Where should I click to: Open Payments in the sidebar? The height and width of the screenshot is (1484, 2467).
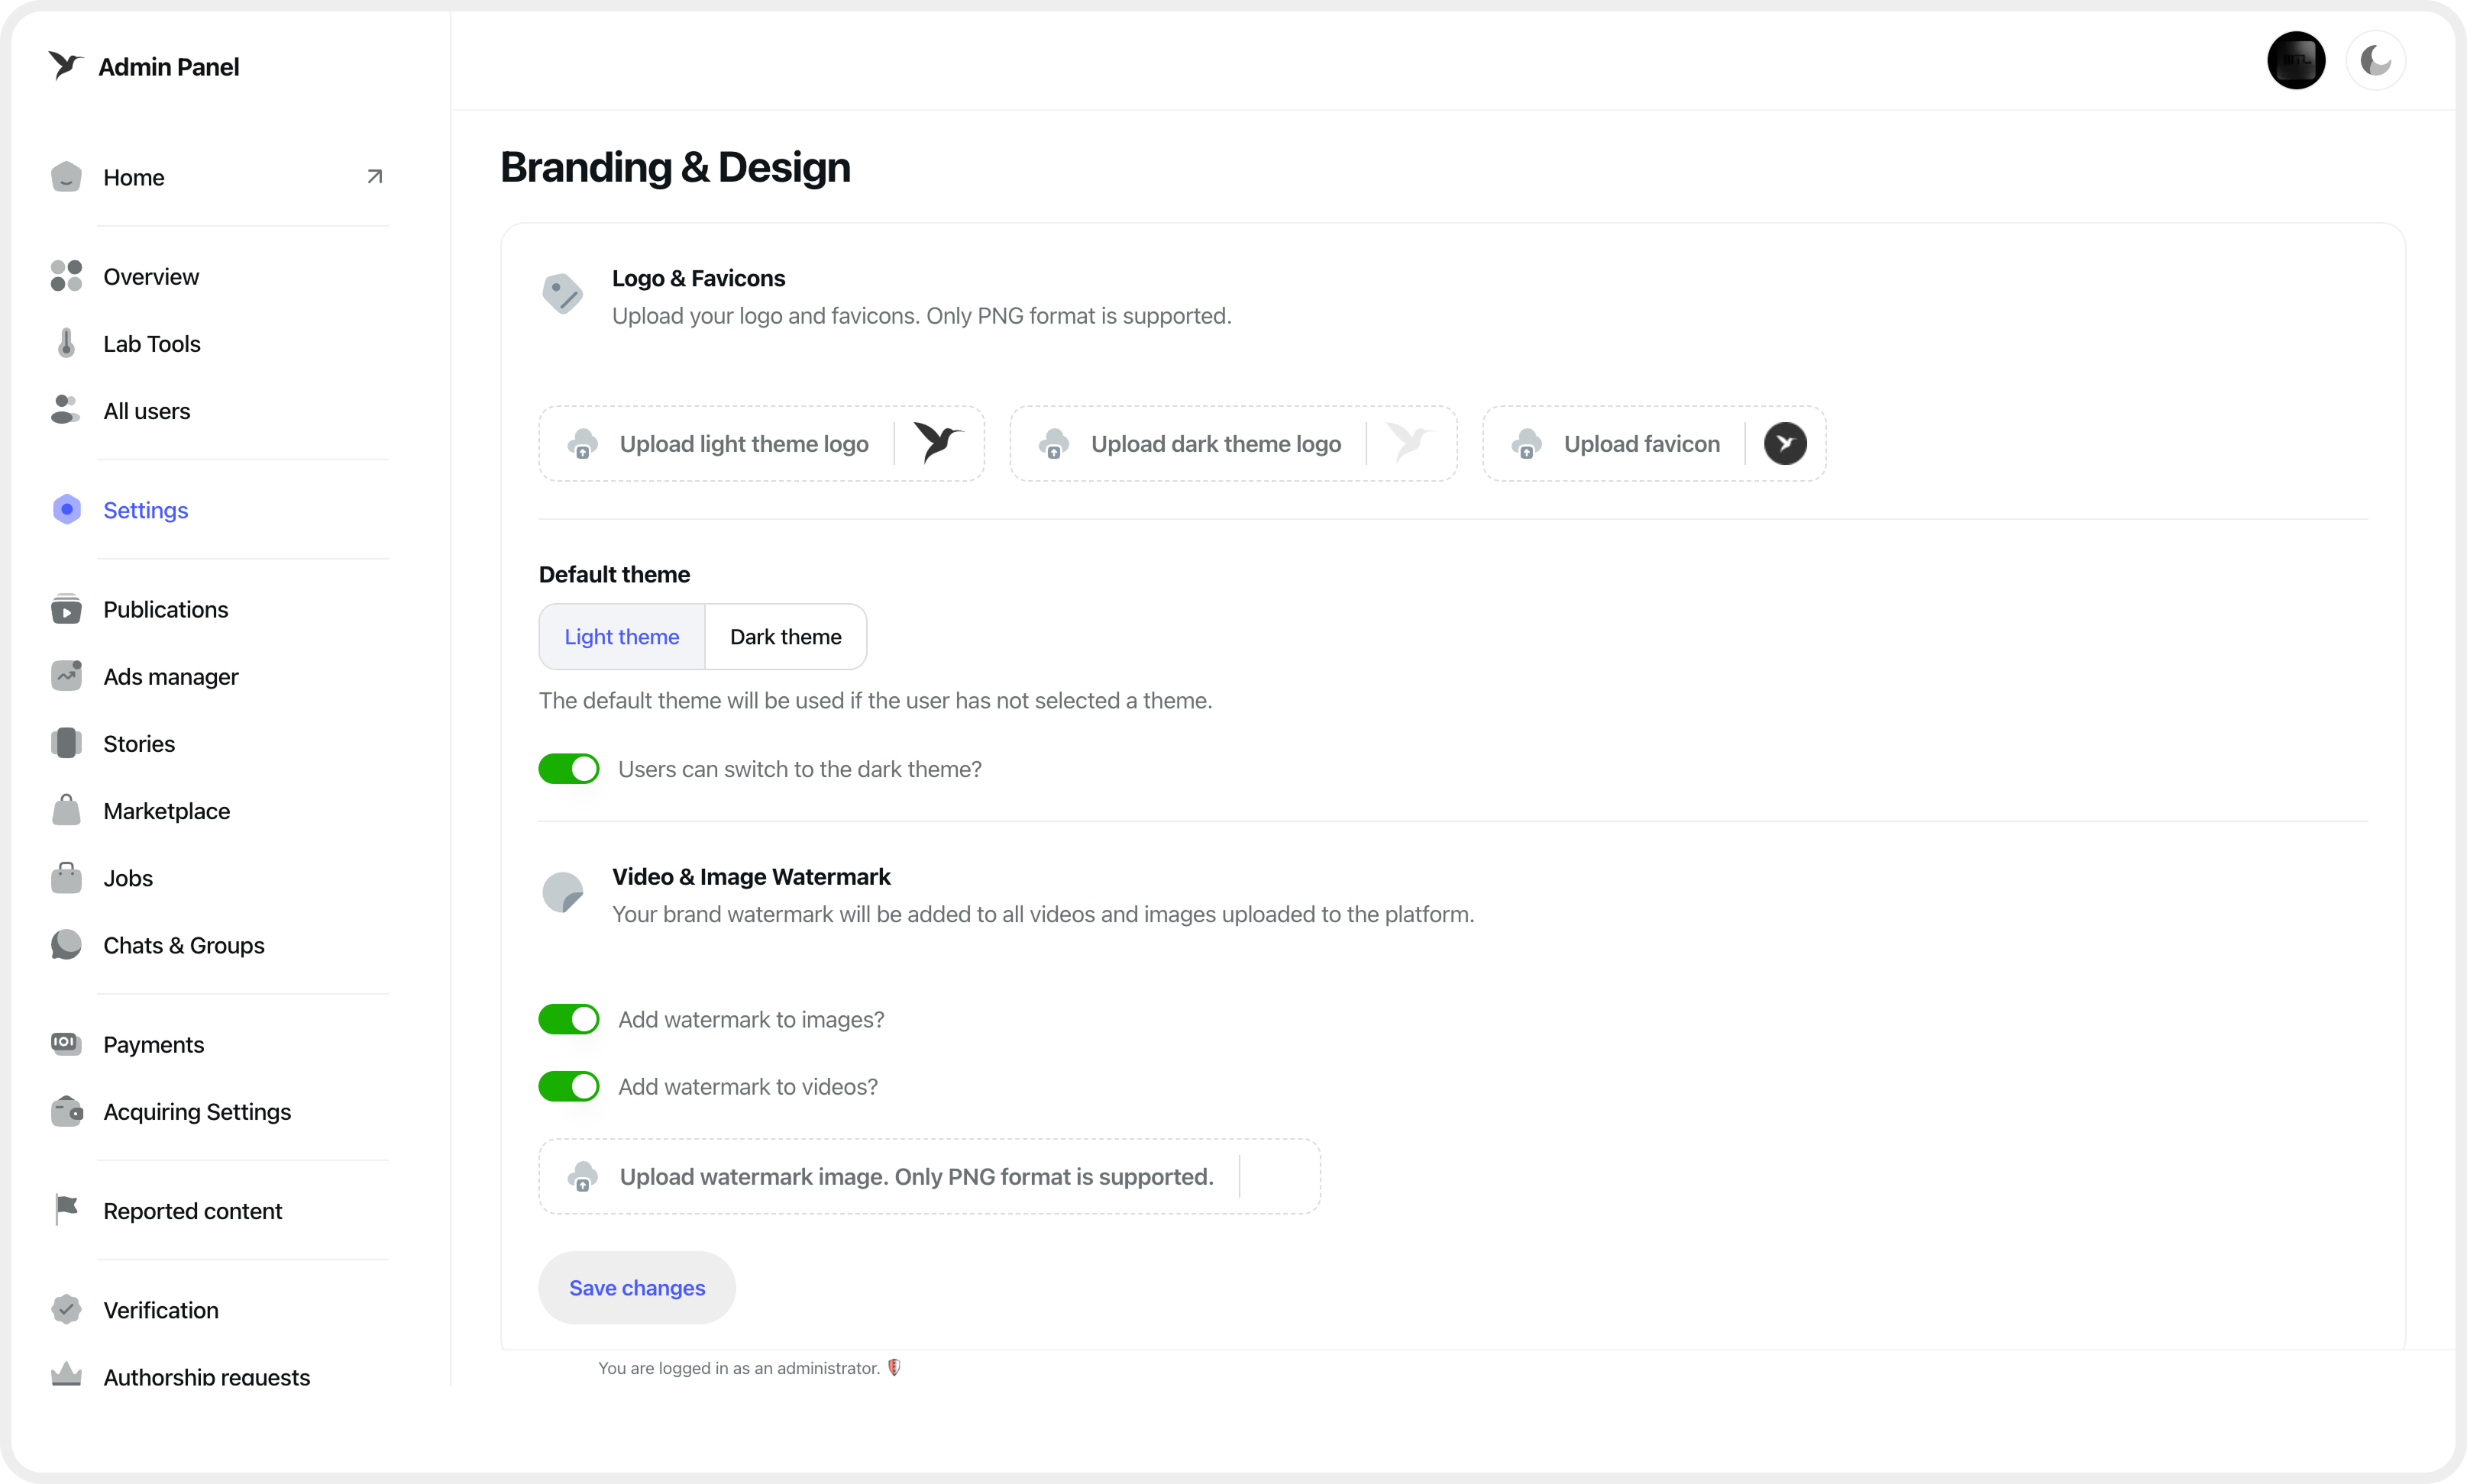pyautogui.click(x=153, y=1044)
